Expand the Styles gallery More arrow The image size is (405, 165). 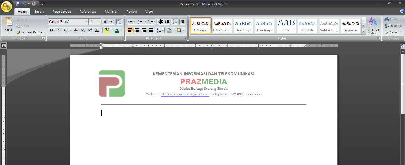[363, 32]
